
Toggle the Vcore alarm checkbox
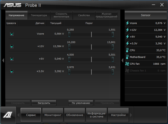(12, 34)
